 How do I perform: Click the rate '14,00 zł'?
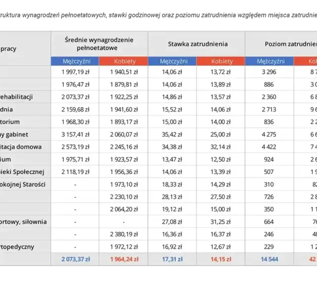220,122
